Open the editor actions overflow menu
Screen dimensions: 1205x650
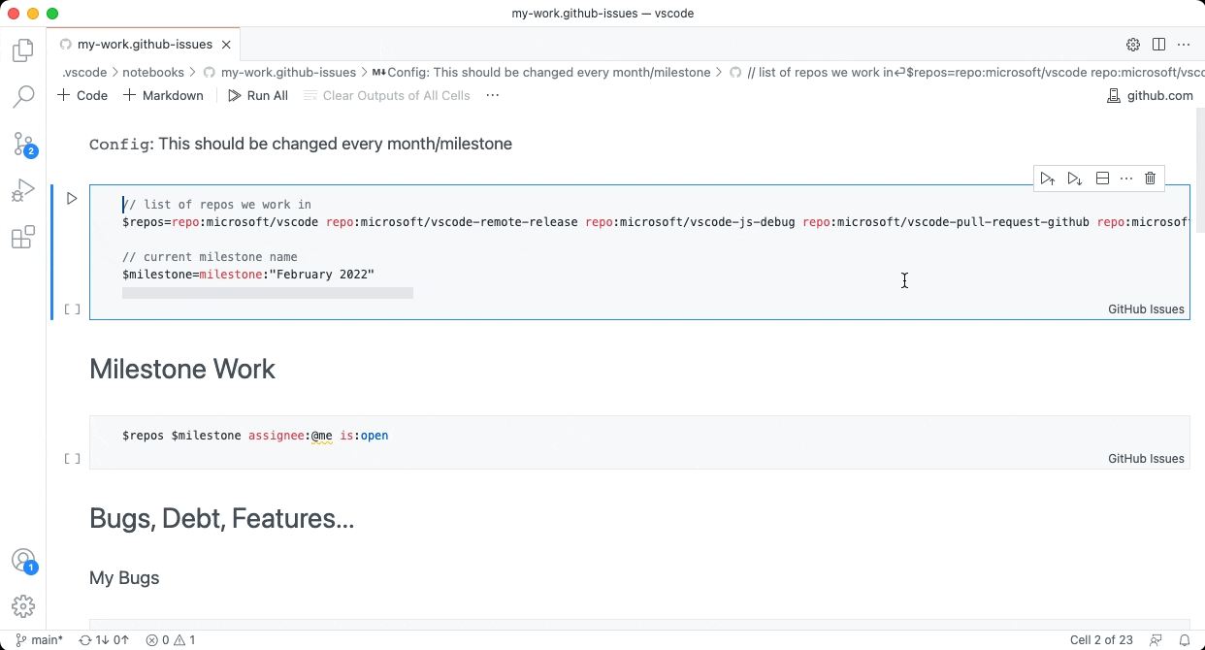tap(1184, 44)
